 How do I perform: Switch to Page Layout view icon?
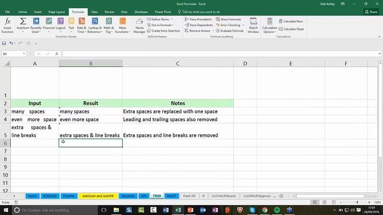pos(324,202)
